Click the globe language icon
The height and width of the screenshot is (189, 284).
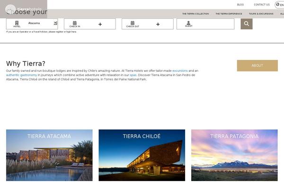pyautogui.click(x=277, y=5)
